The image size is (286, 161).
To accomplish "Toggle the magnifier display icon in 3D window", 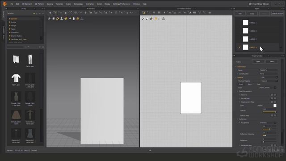I will point(58,19).
